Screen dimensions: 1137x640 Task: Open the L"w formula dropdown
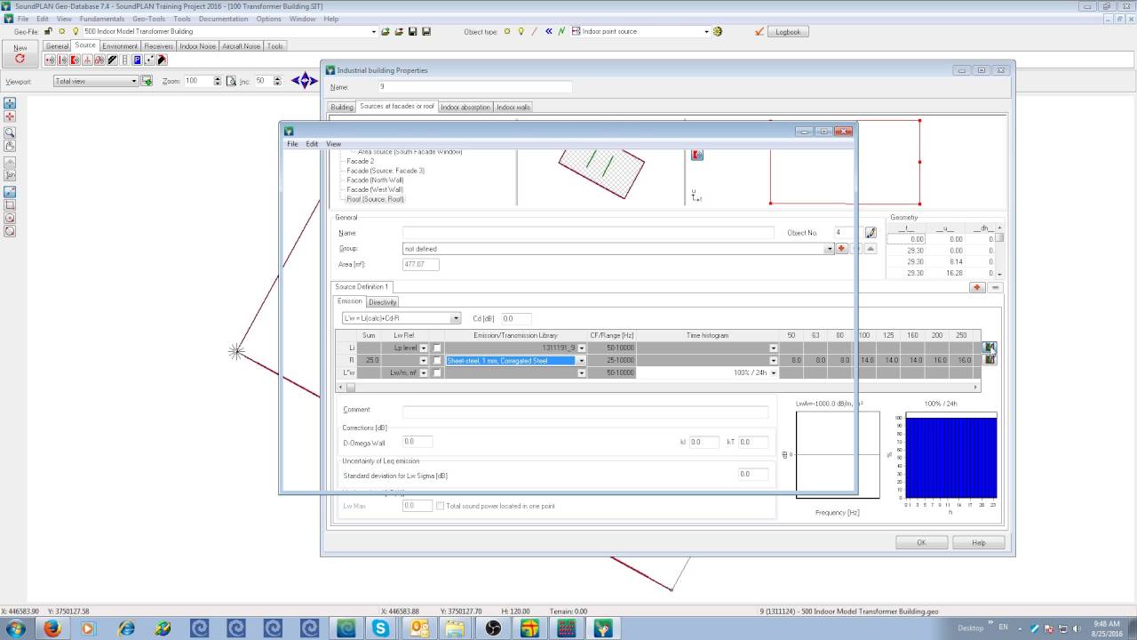(x=456, y=318)
